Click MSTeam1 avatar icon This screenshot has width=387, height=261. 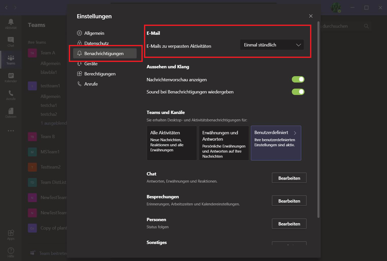click(x=32, y=152)
